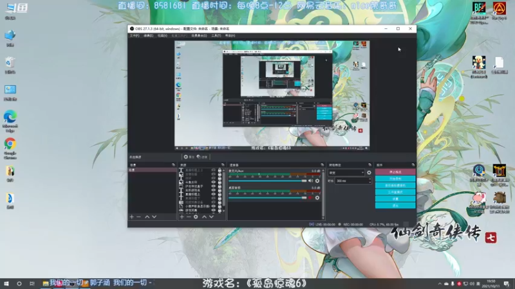Increase transition duration with up arrow
Screen dimensions: 515x289
tap(370, 179)
